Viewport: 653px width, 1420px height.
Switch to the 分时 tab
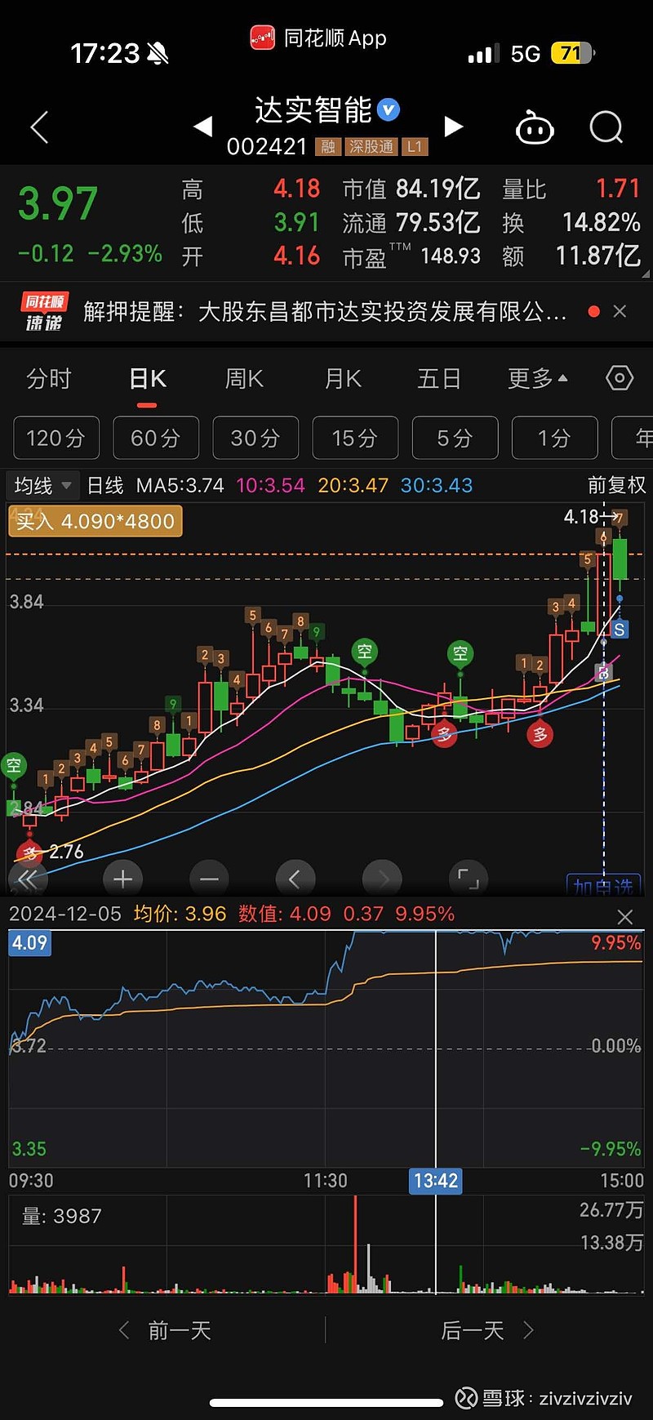pyautogui.click(x=49, y=378)
